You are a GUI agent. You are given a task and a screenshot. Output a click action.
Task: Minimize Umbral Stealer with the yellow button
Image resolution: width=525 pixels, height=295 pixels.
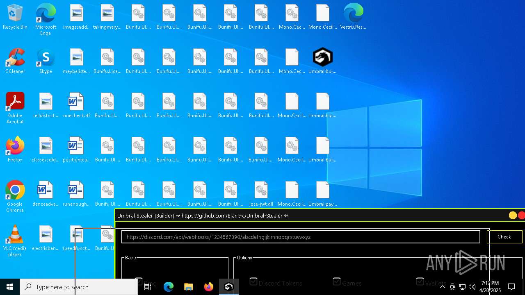(513, 216)
